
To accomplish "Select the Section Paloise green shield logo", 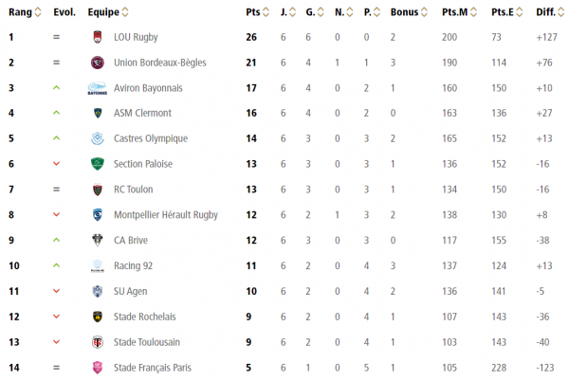I will click(x=98, y=164).
